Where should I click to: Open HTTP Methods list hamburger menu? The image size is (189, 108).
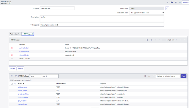click(x=12, y=76)
